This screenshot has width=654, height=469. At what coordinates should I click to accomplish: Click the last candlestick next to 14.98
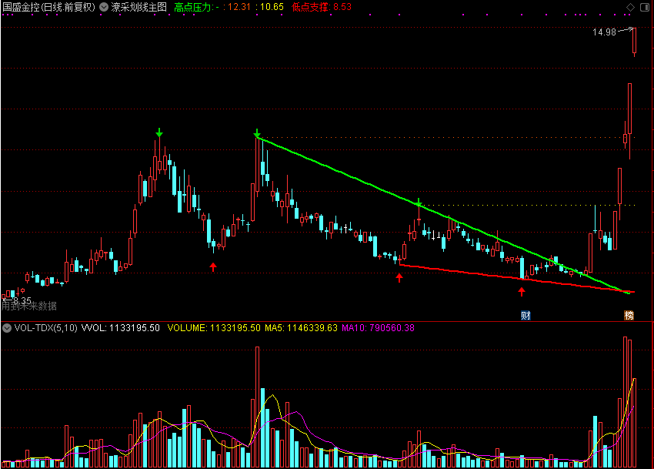pyautogui.click(x=635, y=42)
